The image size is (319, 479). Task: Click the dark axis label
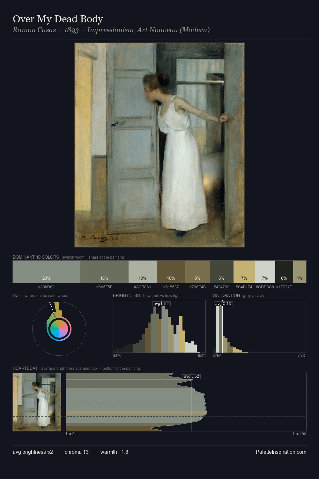click(x=117, y=355)
